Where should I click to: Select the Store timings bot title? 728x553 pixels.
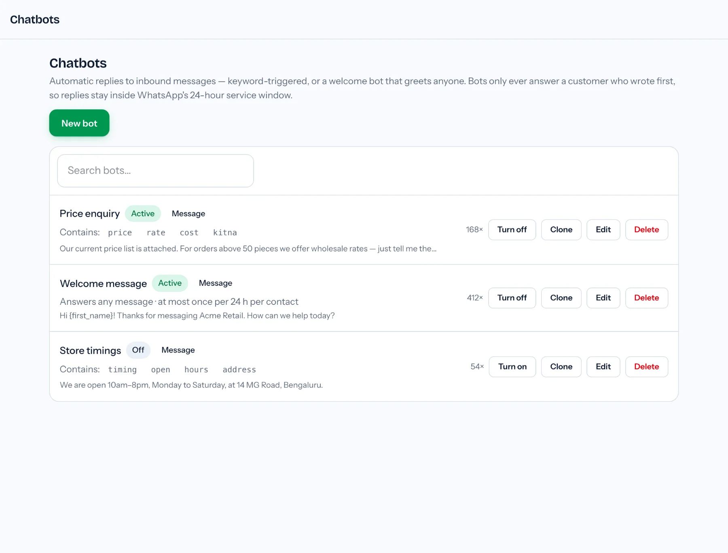(x=90, y=350)
